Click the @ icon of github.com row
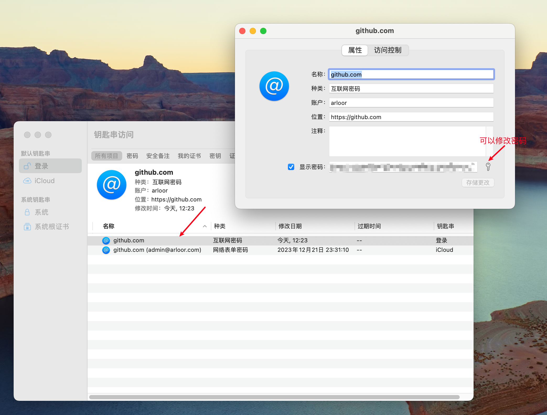 click(x=106, y=241)
